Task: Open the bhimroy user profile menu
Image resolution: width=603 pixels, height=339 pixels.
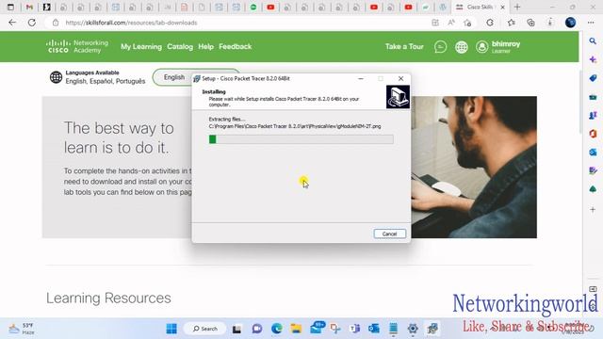Action: click(x=498, y=47)
